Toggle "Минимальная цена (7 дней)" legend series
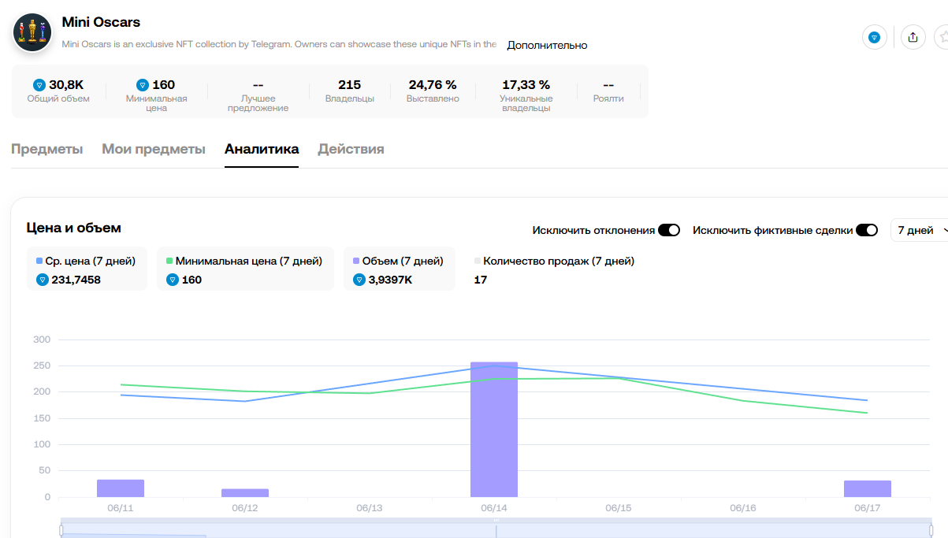The image size is (948, 538). point(244,261)
